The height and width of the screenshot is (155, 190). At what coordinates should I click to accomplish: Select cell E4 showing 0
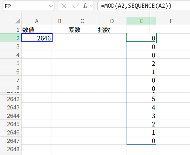click(141, 55)
